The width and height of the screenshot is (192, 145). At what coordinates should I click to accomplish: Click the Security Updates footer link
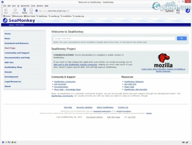(84, 107)
